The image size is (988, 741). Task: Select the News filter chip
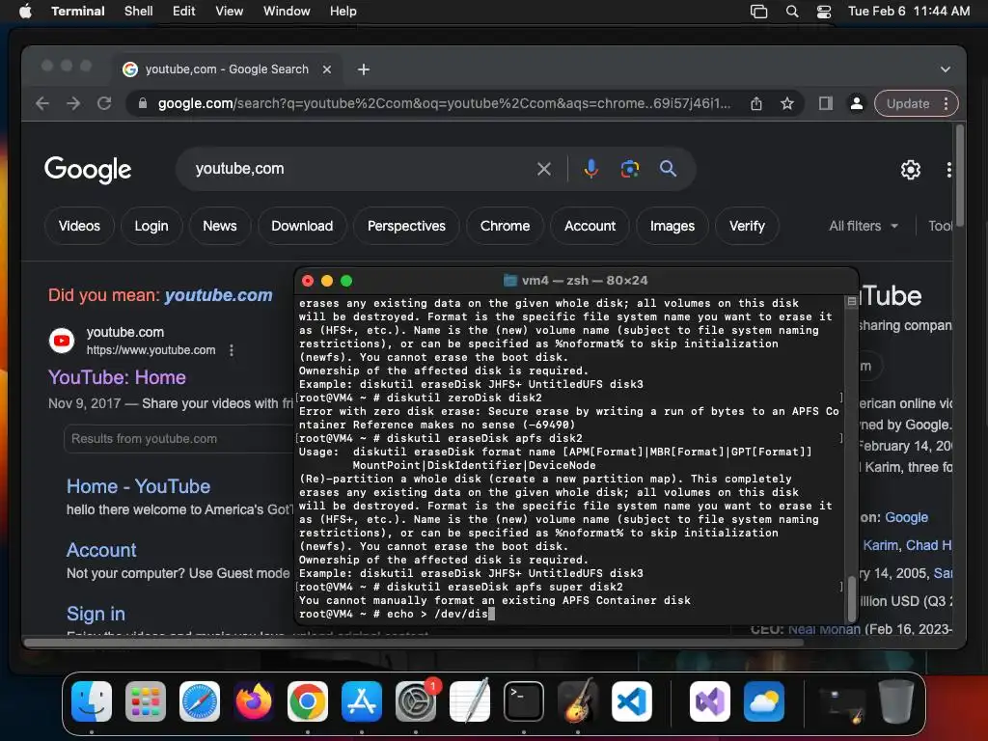click(x=220, y=226)
